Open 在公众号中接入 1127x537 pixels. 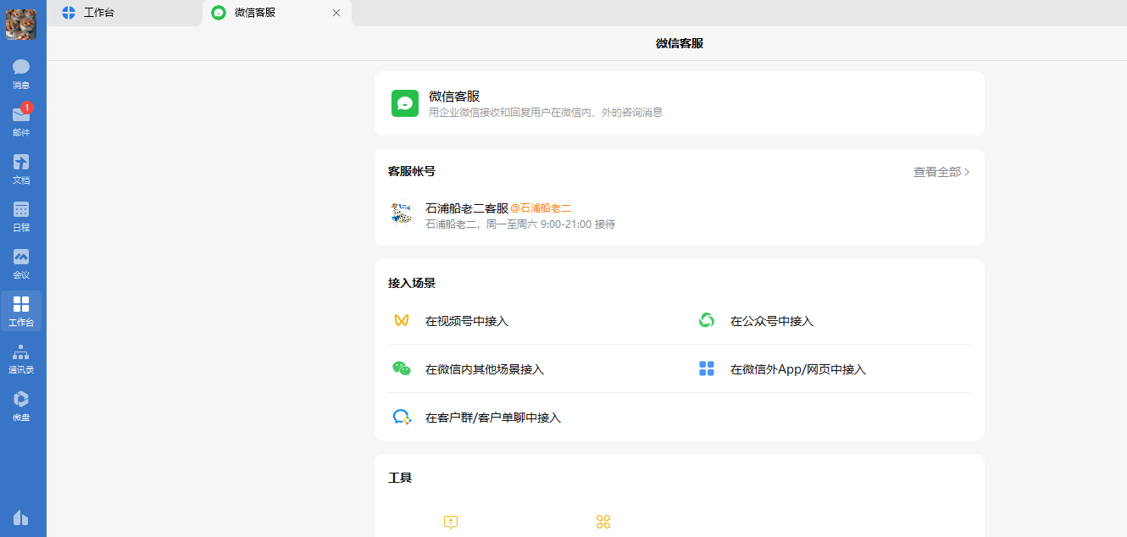click(772, 321)
